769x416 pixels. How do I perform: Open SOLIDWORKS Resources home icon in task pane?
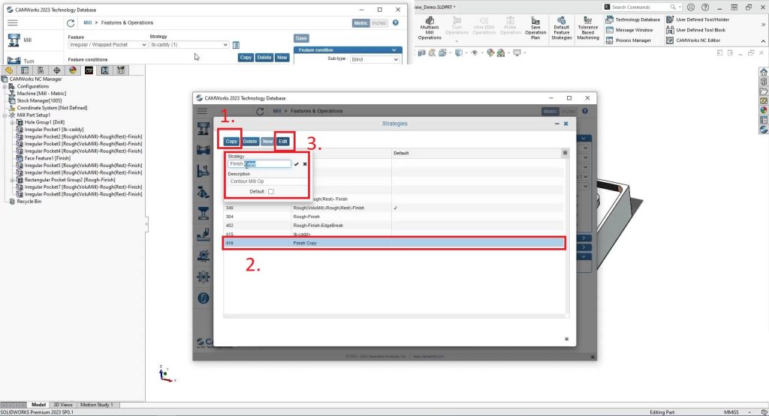764,73
